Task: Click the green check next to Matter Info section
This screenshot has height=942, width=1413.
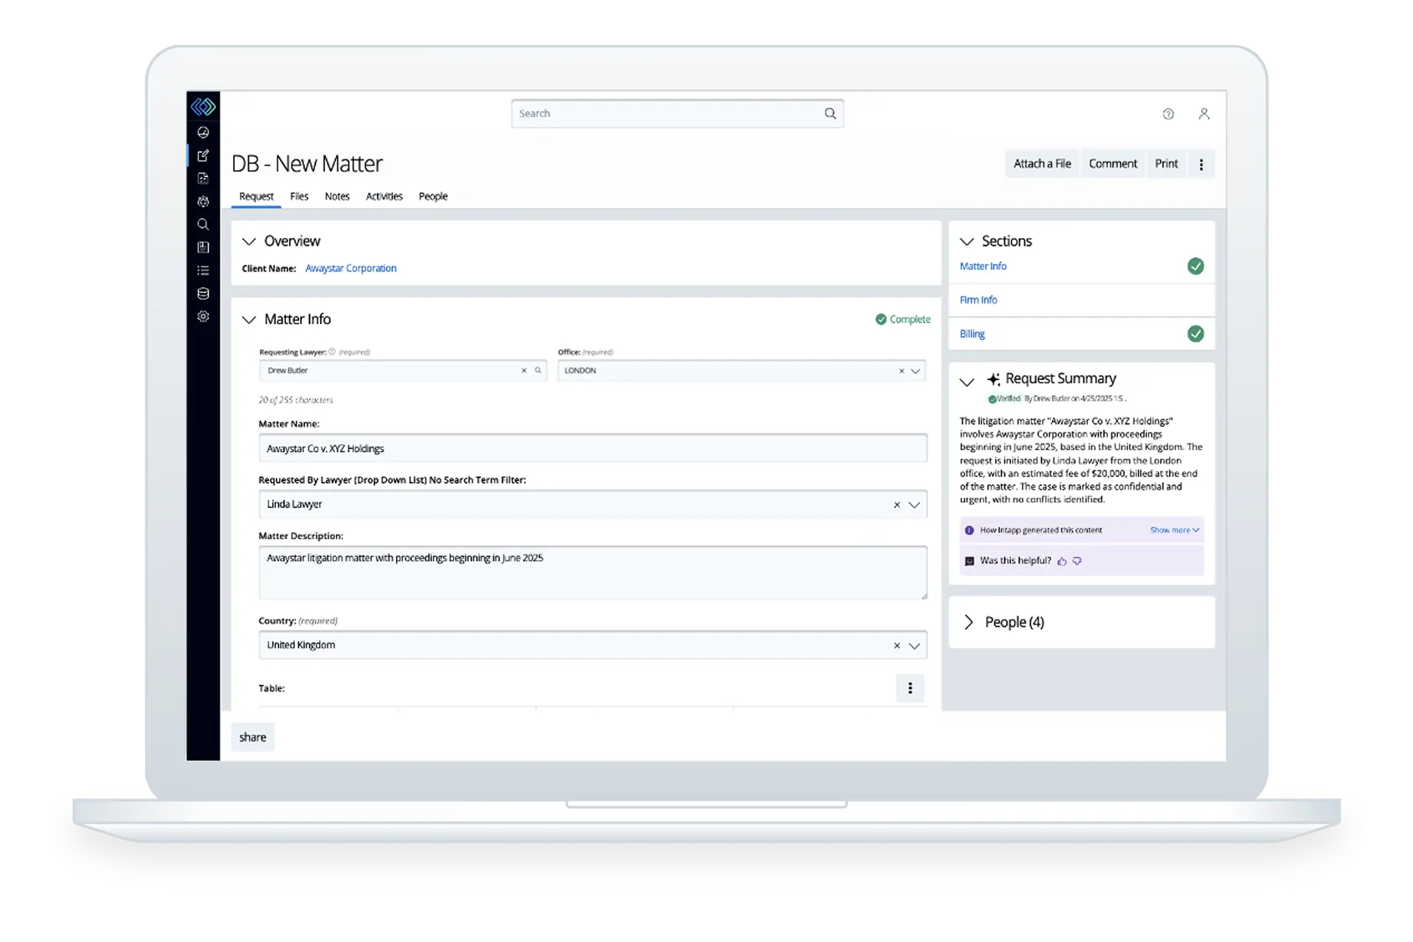Action: 1196,266
